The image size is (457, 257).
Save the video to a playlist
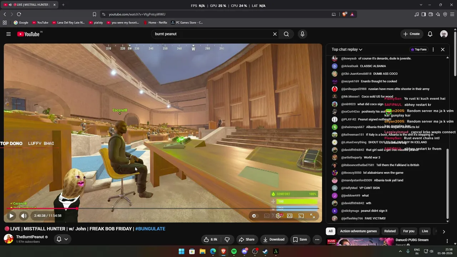click(300, 240)
